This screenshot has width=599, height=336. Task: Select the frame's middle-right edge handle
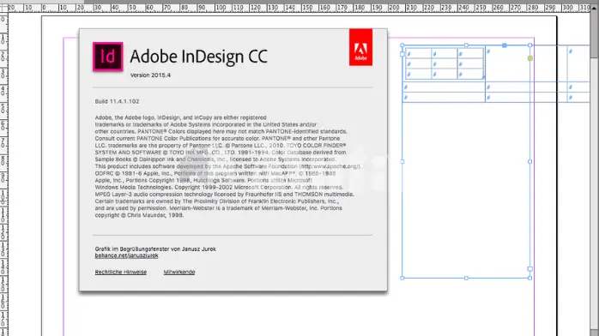tap(529, 162)
